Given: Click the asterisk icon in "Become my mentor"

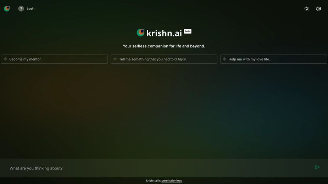Looking at the screenshot, I should (5, 59).
